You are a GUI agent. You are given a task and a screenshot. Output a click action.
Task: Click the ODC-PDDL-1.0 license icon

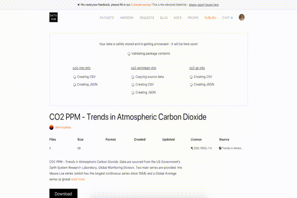tap(192, 148)
